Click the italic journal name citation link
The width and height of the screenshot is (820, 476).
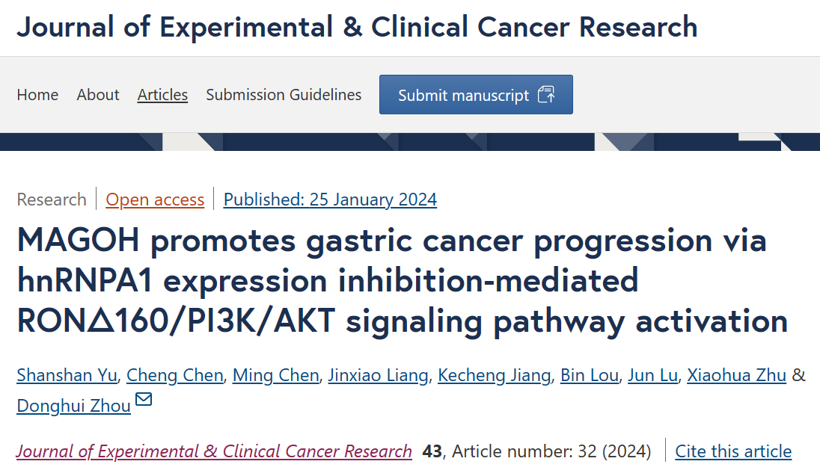tap(214, 451)
